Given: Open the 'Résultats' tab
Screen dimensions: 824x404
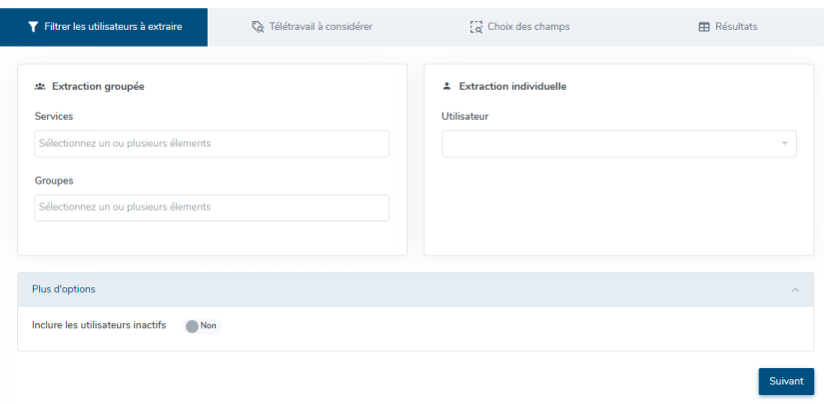Looking at the screenshot, I should [735, 27].
